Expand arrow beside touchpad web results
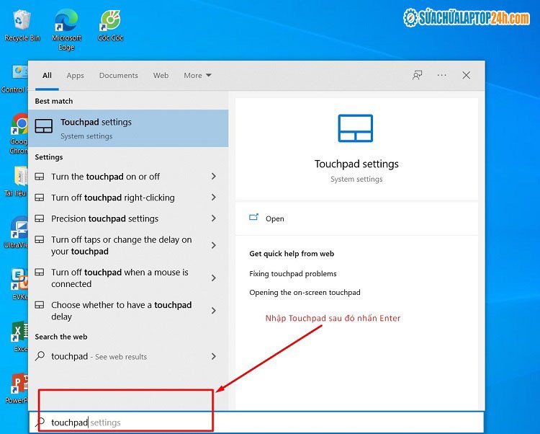The image size is (540, 434). tap(214, 356)
